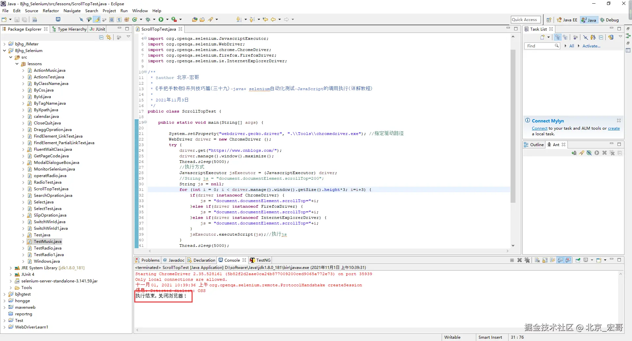The height and width of the screenshot is (341, 632).
Task: Toggle Show Console on Standard Error change
Action: coord(568,260)
